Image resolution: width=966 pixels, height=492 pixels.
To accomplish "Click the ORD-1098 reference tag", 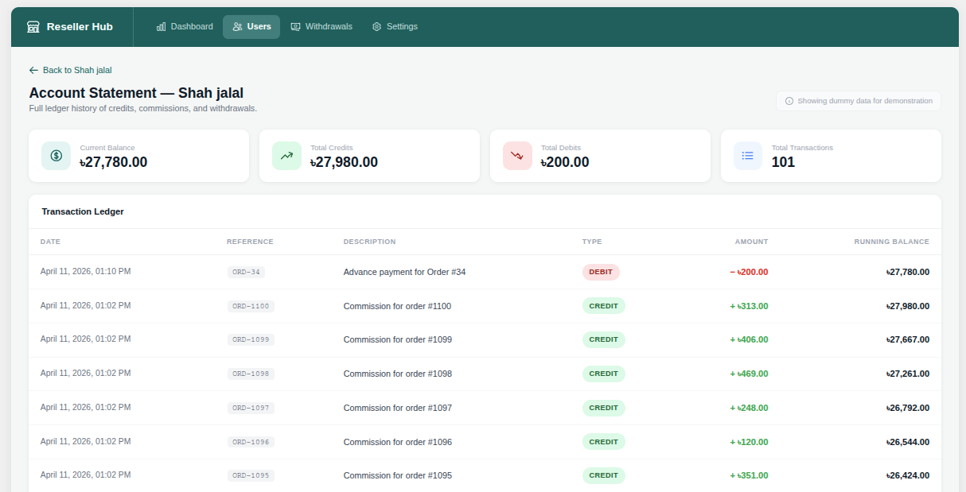I will (x=251, y=374).
